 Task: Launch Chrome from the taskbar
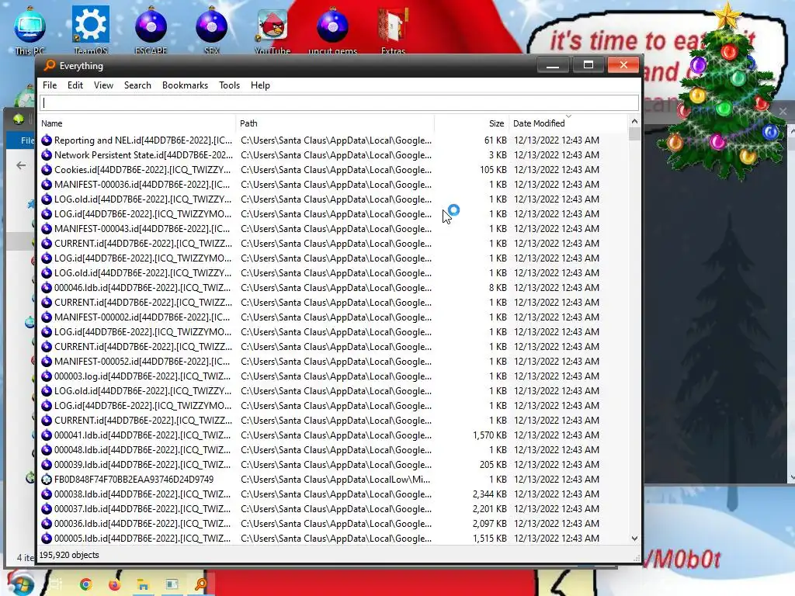[x=85, y=584]
